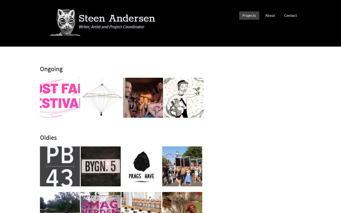This screenshot has width=341, height=213.
Task: Open the Projects menu item
Action: click(x=249, y=15)
